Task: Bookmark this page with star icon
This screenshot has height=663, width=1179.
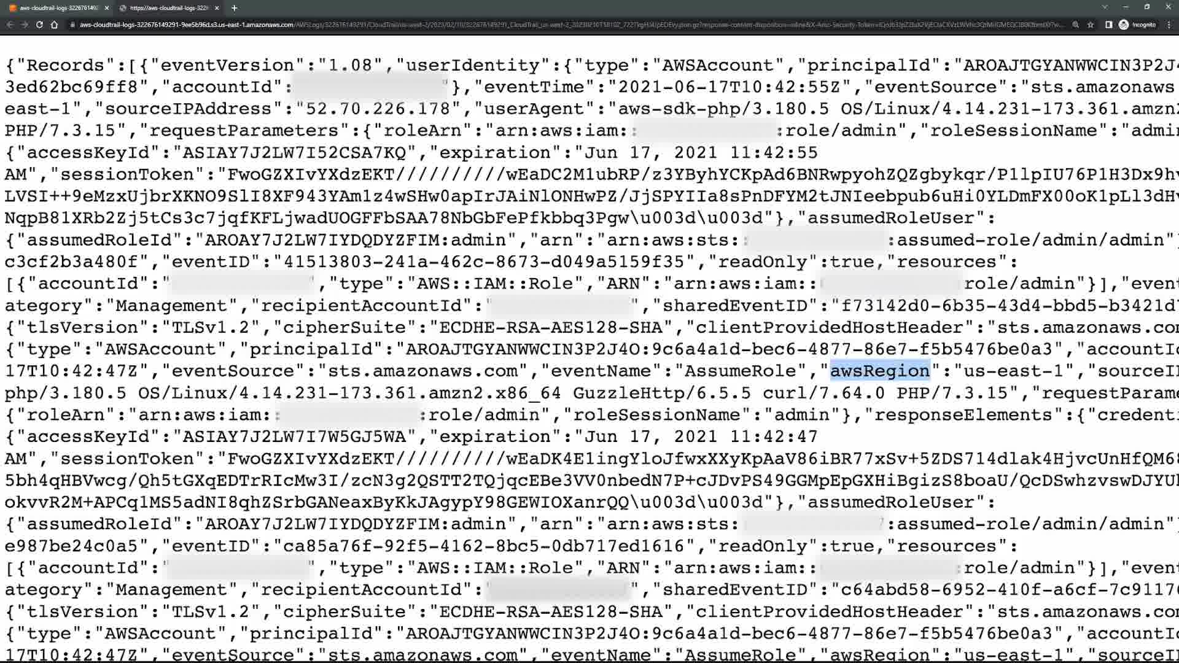Action: pos(1091,25)
